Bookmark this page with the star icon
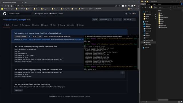 tap(119, 6)
